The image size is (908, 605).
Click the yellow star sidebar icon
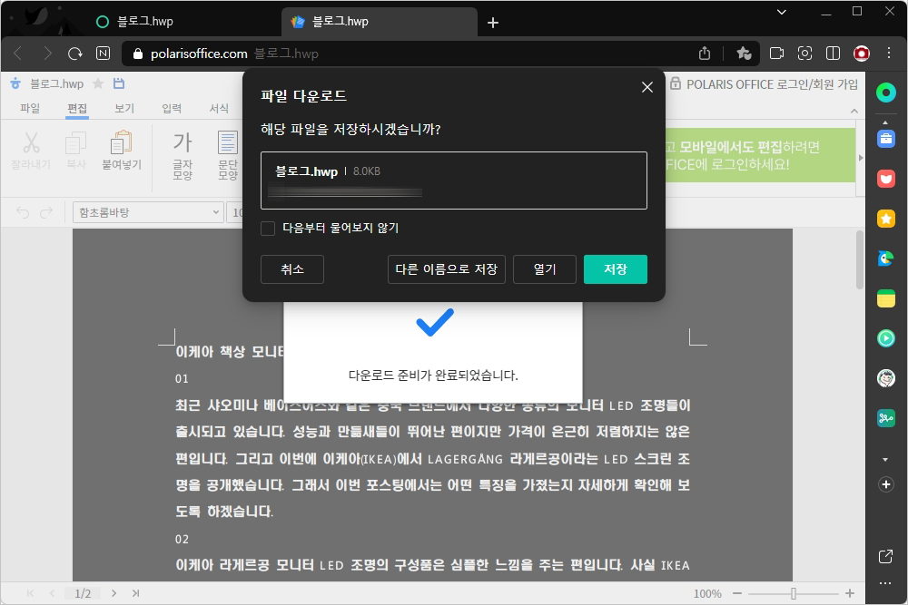pyautogui.click(x=886, y=219)
